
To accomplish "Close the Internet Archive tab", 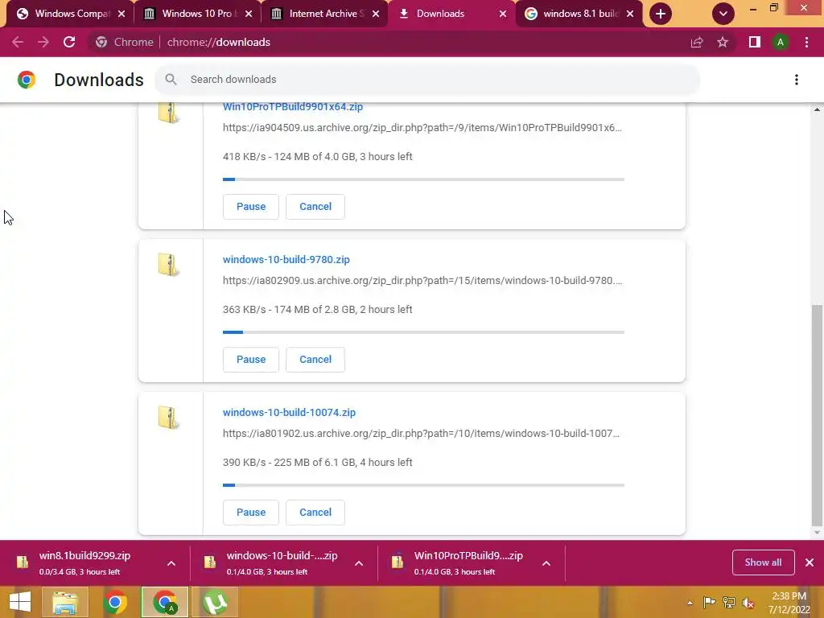I will [x=376, y=14].
